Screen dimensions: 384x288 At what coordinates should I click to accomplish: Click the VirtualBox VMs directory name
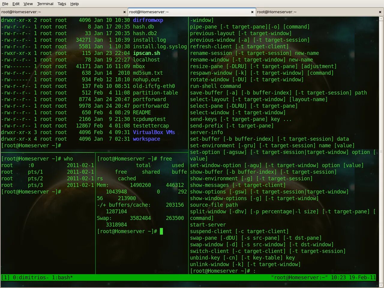(x=154, y=132)
